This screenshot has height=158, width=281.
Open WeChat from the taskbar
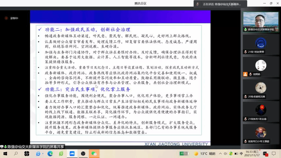(x=94, y=154)
